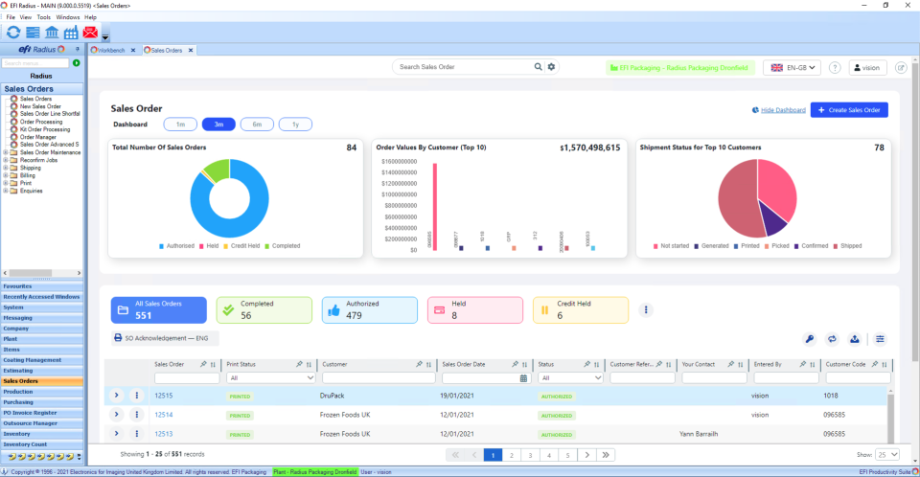Filter by All Sales Orders card

[x=159, y=309]
